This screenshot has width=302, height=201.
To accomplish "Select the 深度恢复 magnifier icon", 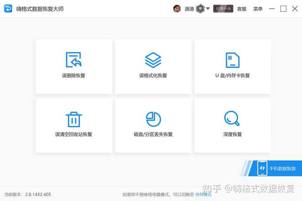I will [232, 118].
